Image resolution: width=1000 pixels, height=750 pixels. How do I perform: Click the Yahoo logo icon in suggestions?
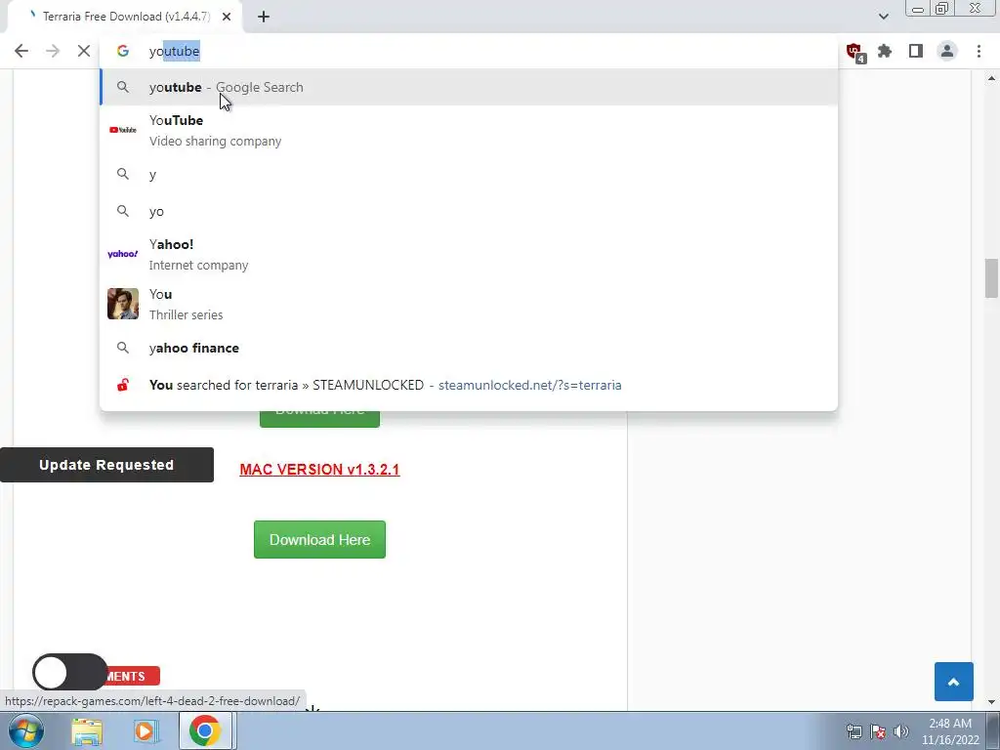[x=122, y=254]
